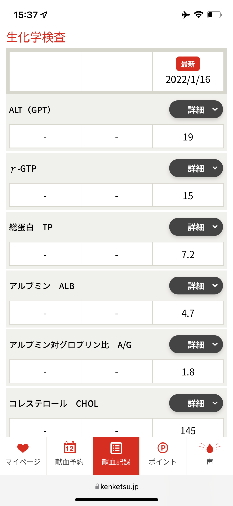The image size is (233, 506).
Task: Tap the ALT value 19 cell
Action: [188, 136]
